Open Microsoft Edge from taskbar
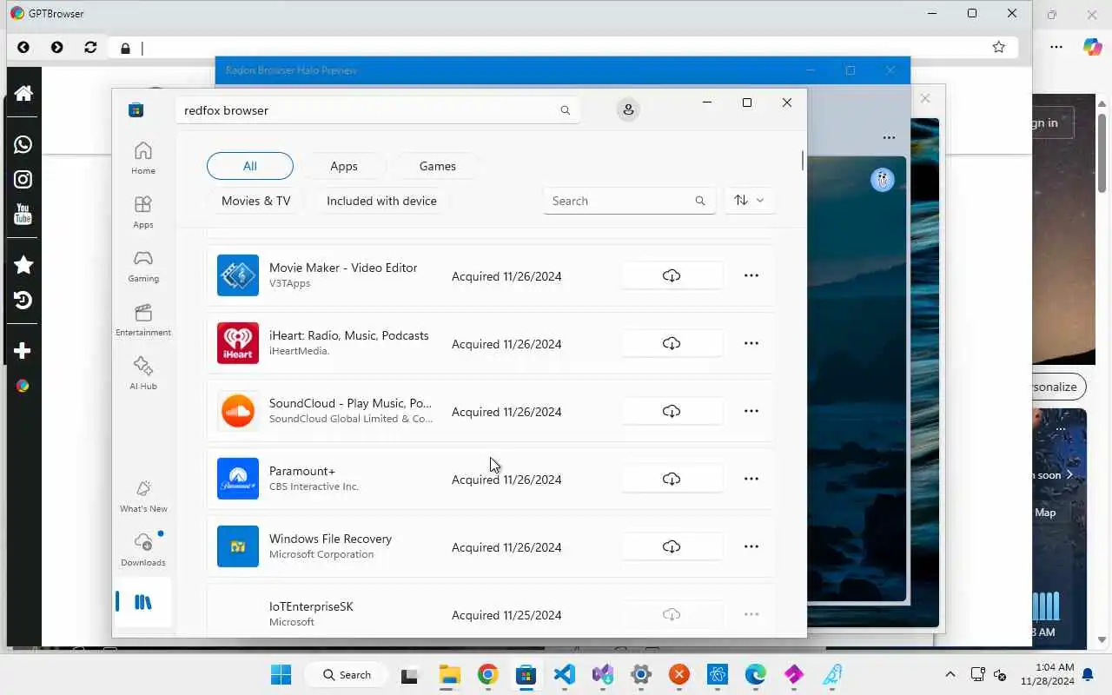This screenshot has height=695, width=1112. (x=756, y=674)
